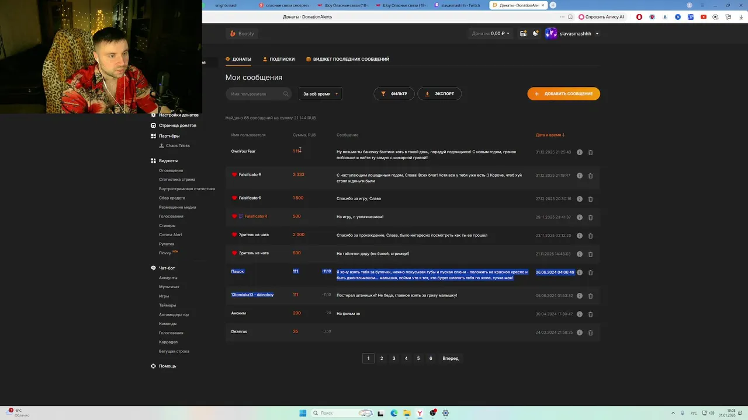Switch to the Донаты tab
The width and height of the screenshot is (748, 420).
pos(238,60)
